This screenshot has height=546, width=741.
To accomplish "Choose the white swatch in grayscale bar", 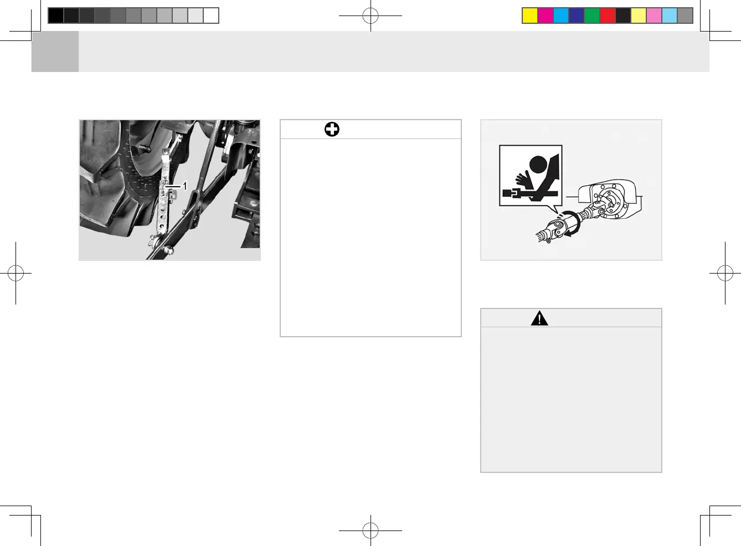I will click(211, 16).
